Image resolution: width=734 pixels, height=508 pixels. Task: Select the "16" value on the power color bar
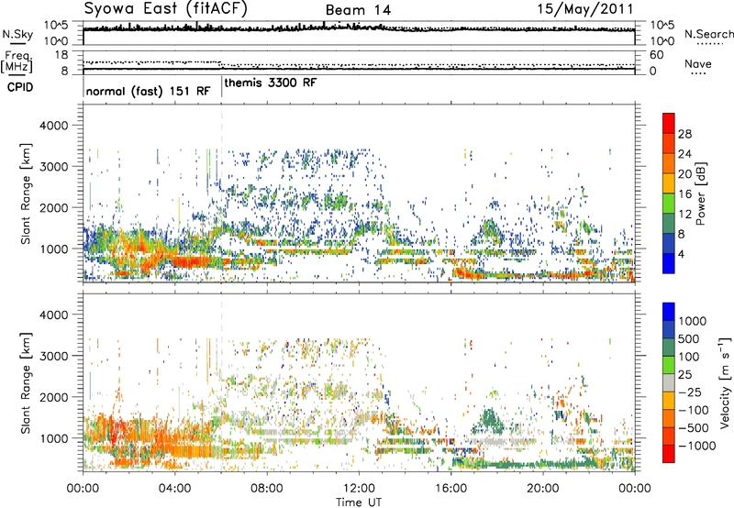click(684, 194)
